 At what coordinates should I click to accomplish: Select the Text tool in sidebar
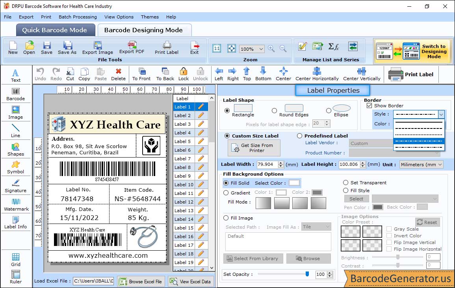pos(16,75)
